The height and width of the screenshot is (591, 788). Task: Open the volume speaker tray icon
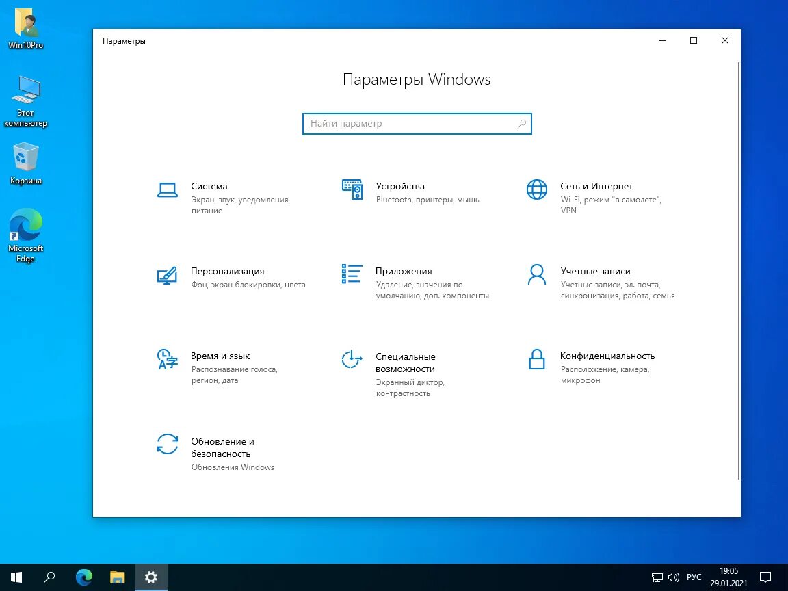click(673, 577)
